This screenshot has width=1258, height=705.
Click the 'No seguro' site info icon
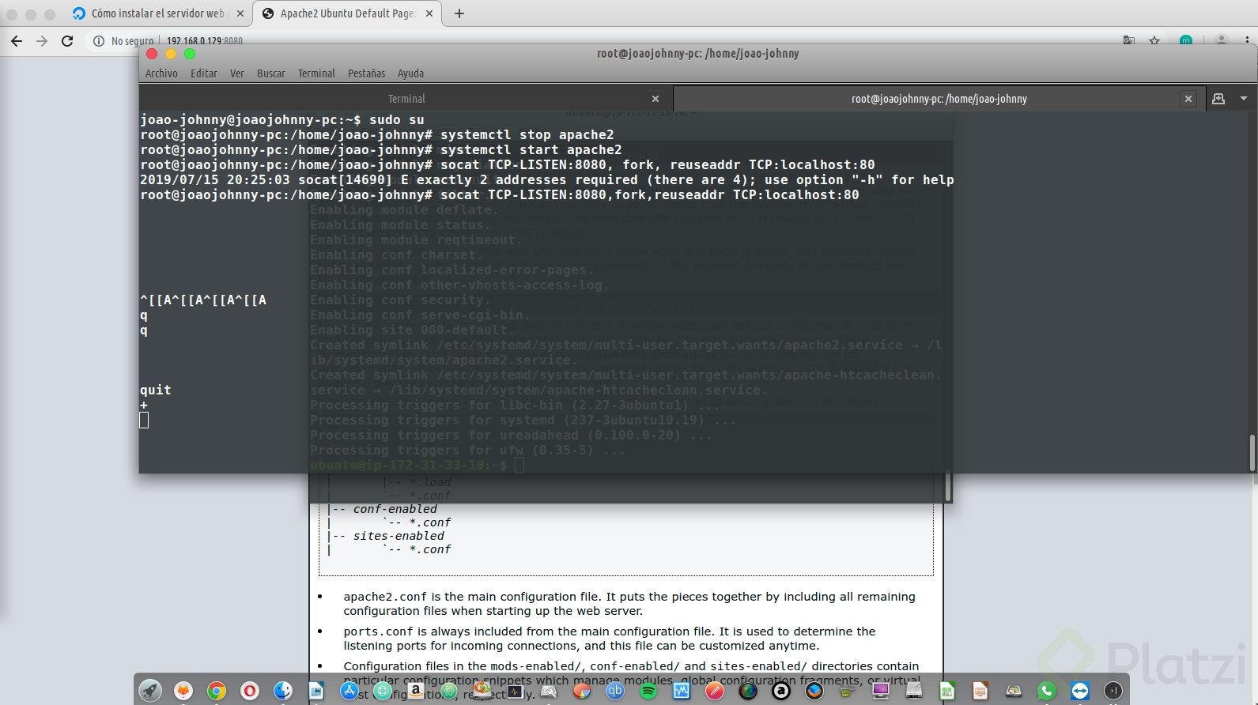click(99, 41)
